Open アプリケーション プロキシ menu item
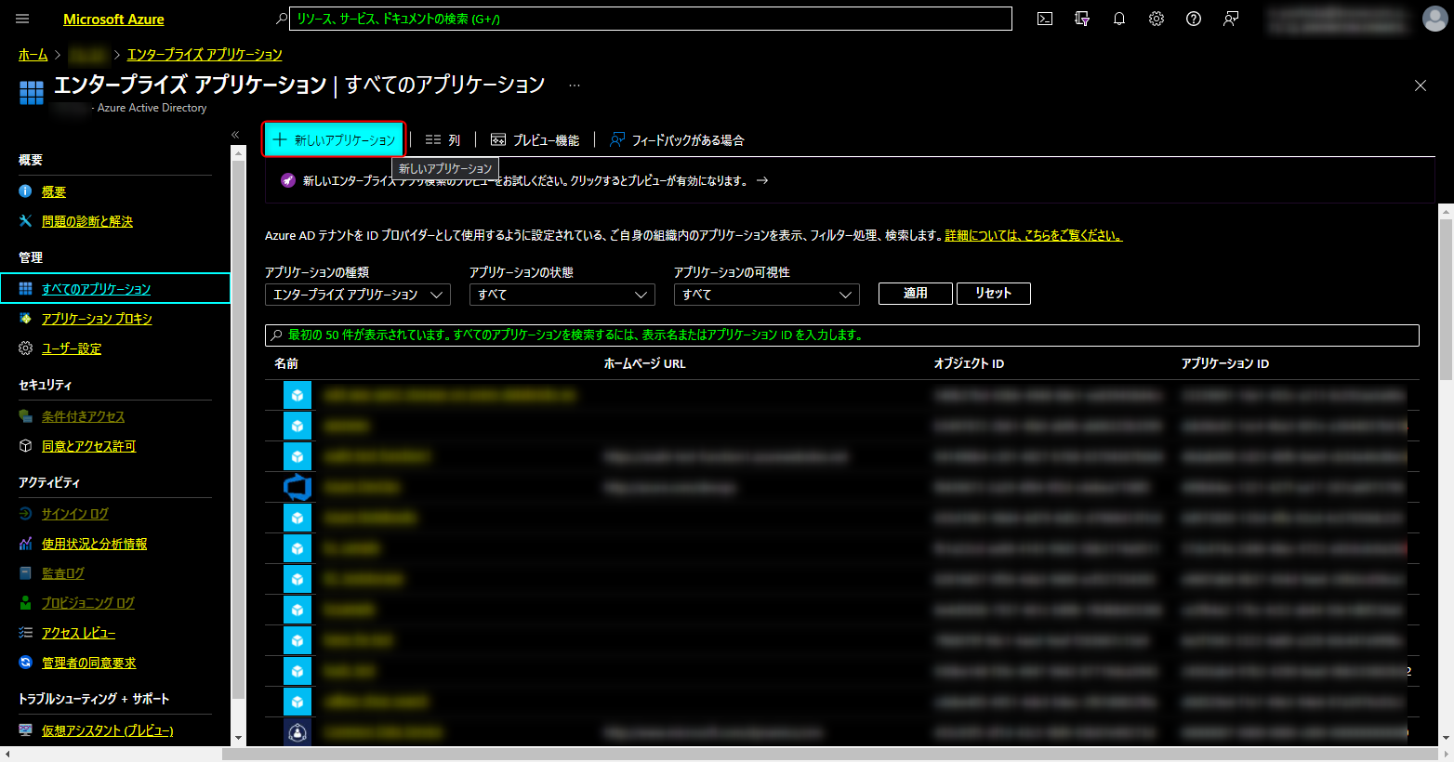 (x=97, y=319)
